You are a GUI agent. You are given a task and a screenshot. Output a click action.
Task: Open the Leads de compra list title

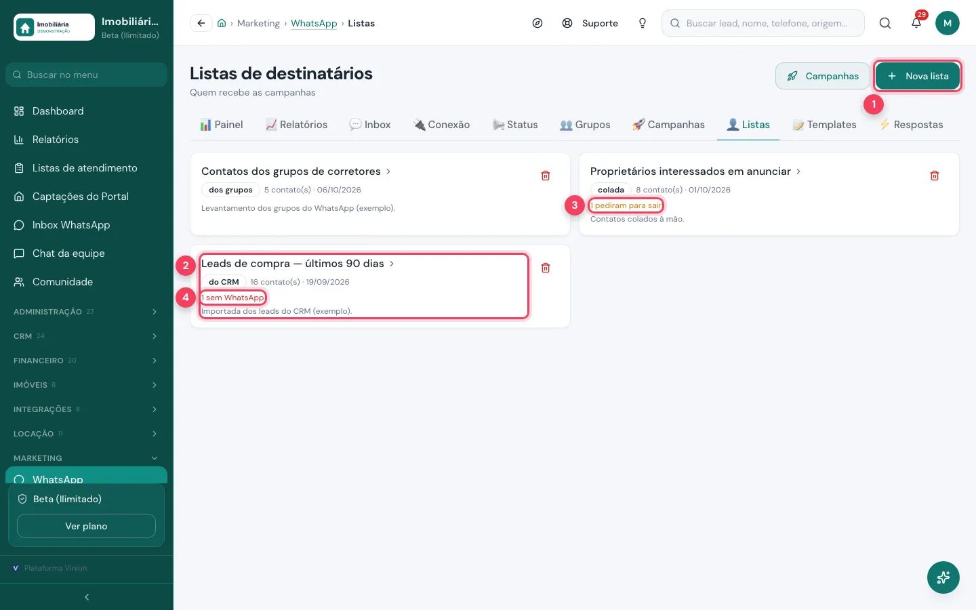293,264
